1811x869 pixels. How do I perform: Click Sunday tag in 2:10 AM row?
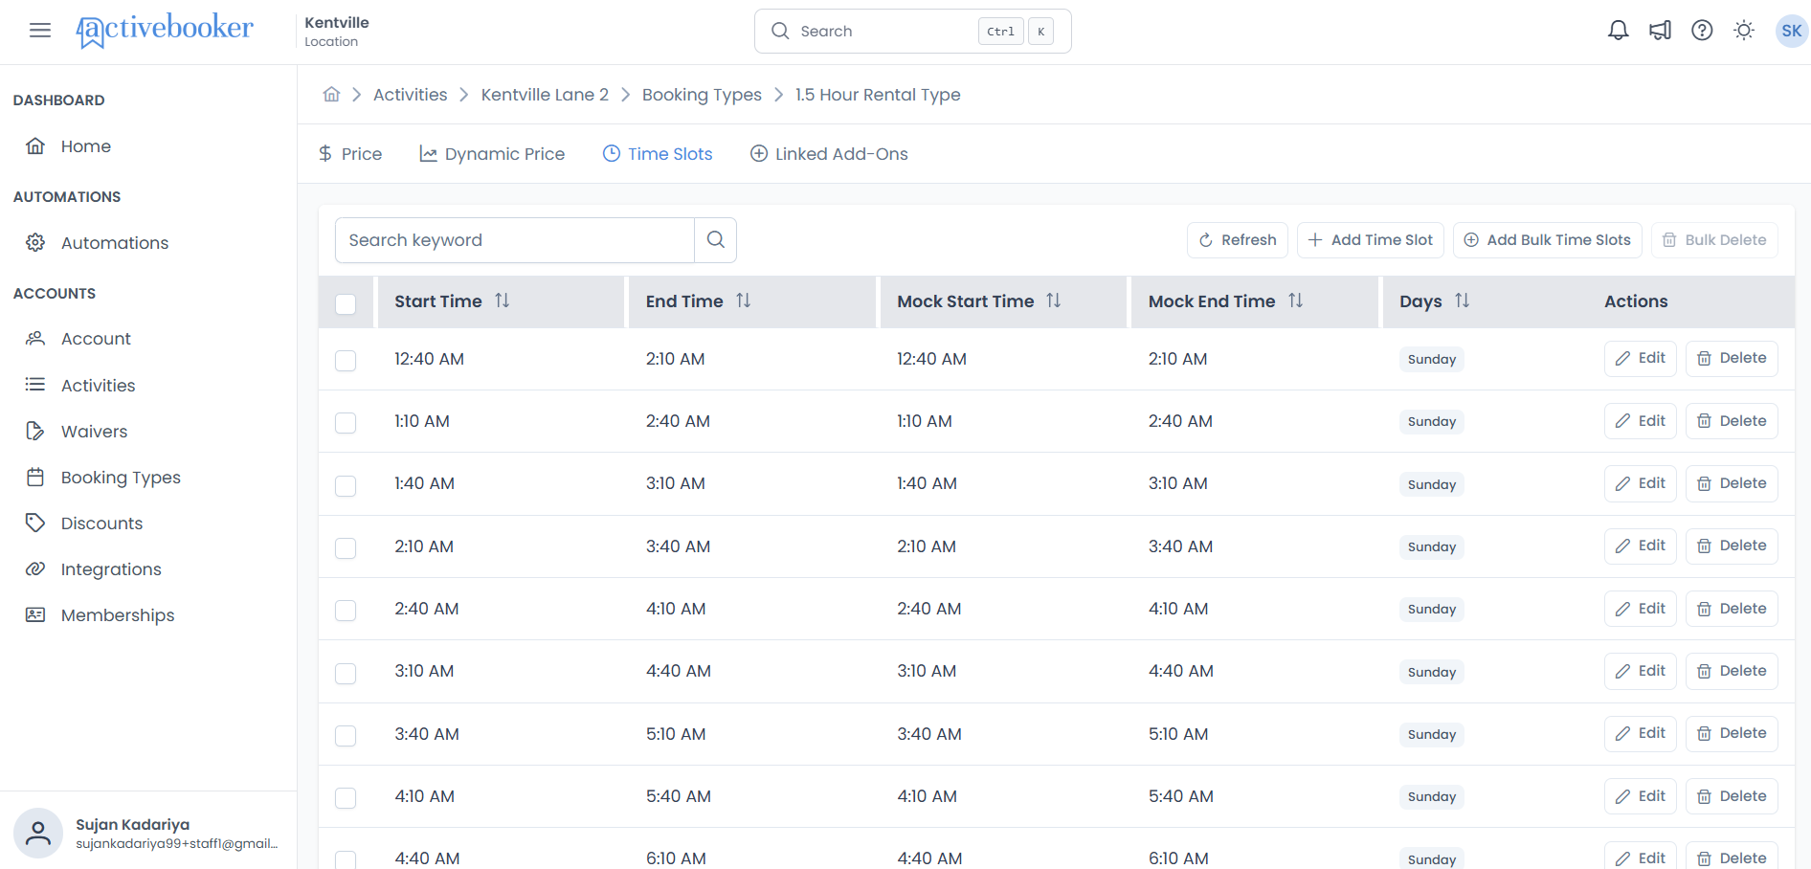click(x=1431, y=546)
